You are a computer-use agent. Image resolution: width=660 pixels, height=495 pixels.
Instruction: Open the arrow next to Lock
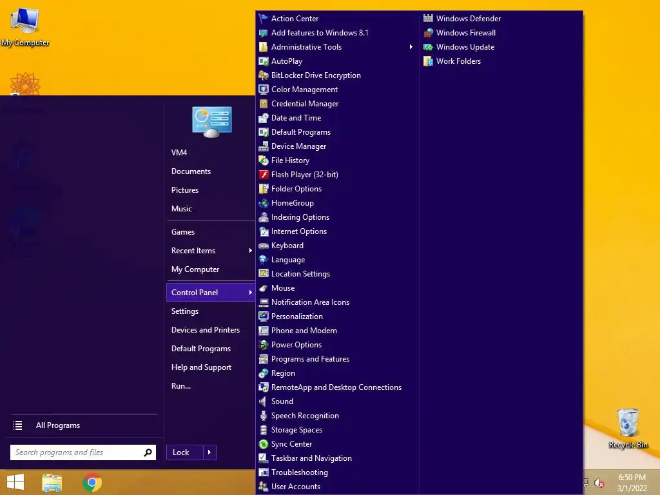pyautogui.click(x=209, y=452)
